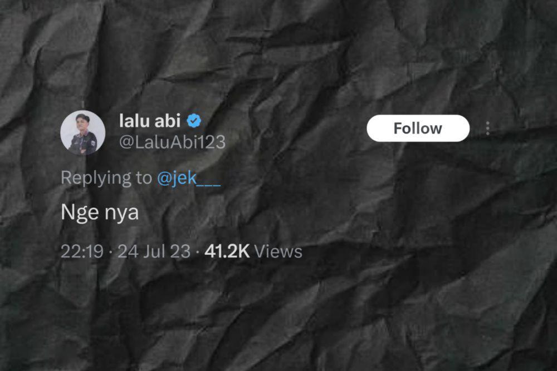The height and width of the screenshot is (371, 557).
Task: Click the 22:19 timestamp
Action: tap(82, 251)
